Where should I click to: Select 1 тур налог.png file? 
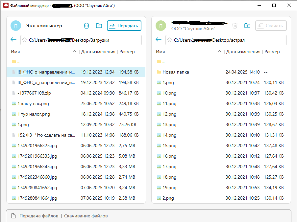tap(34, 114)
